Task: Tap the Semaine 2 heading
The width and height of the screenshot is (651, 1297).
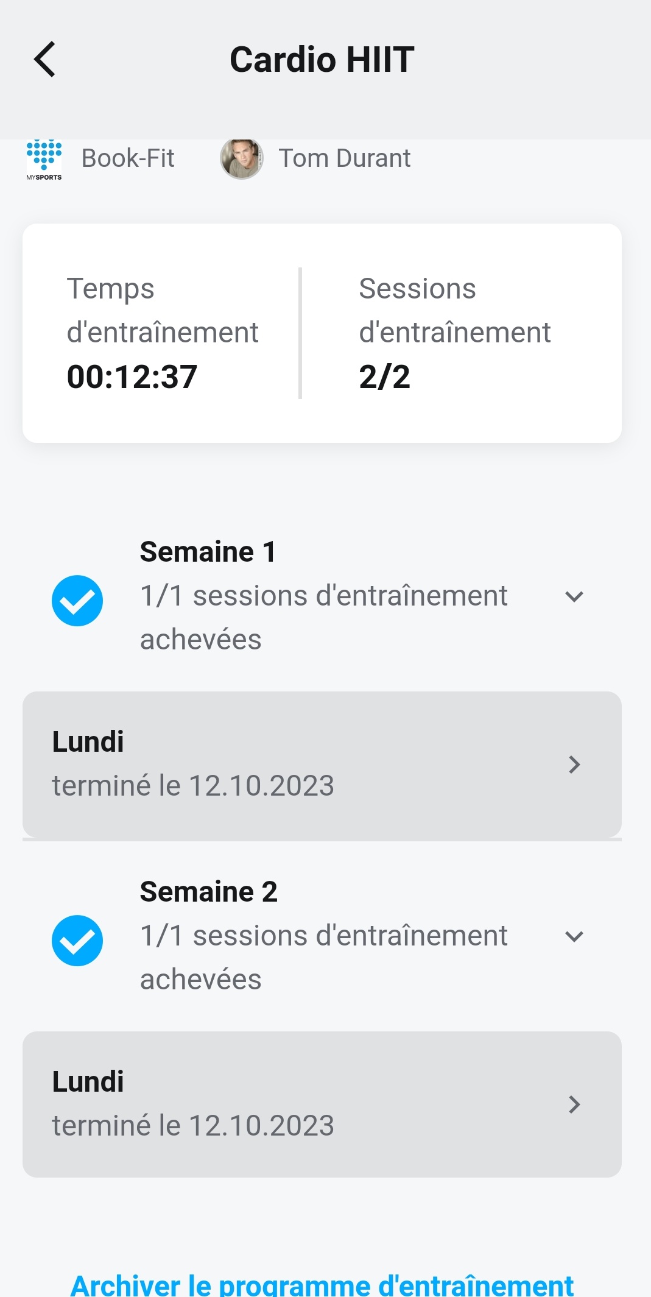Action: pos(209,892)
